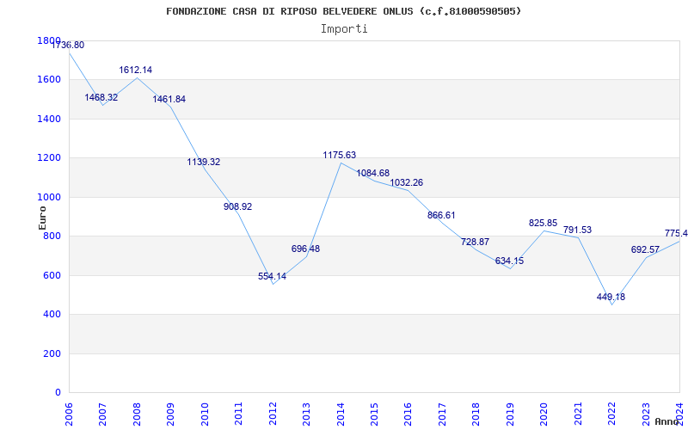This screenshot has width=688, height=430.
Task: Select the 825.85 value label
Action: [x=544, y=223]
